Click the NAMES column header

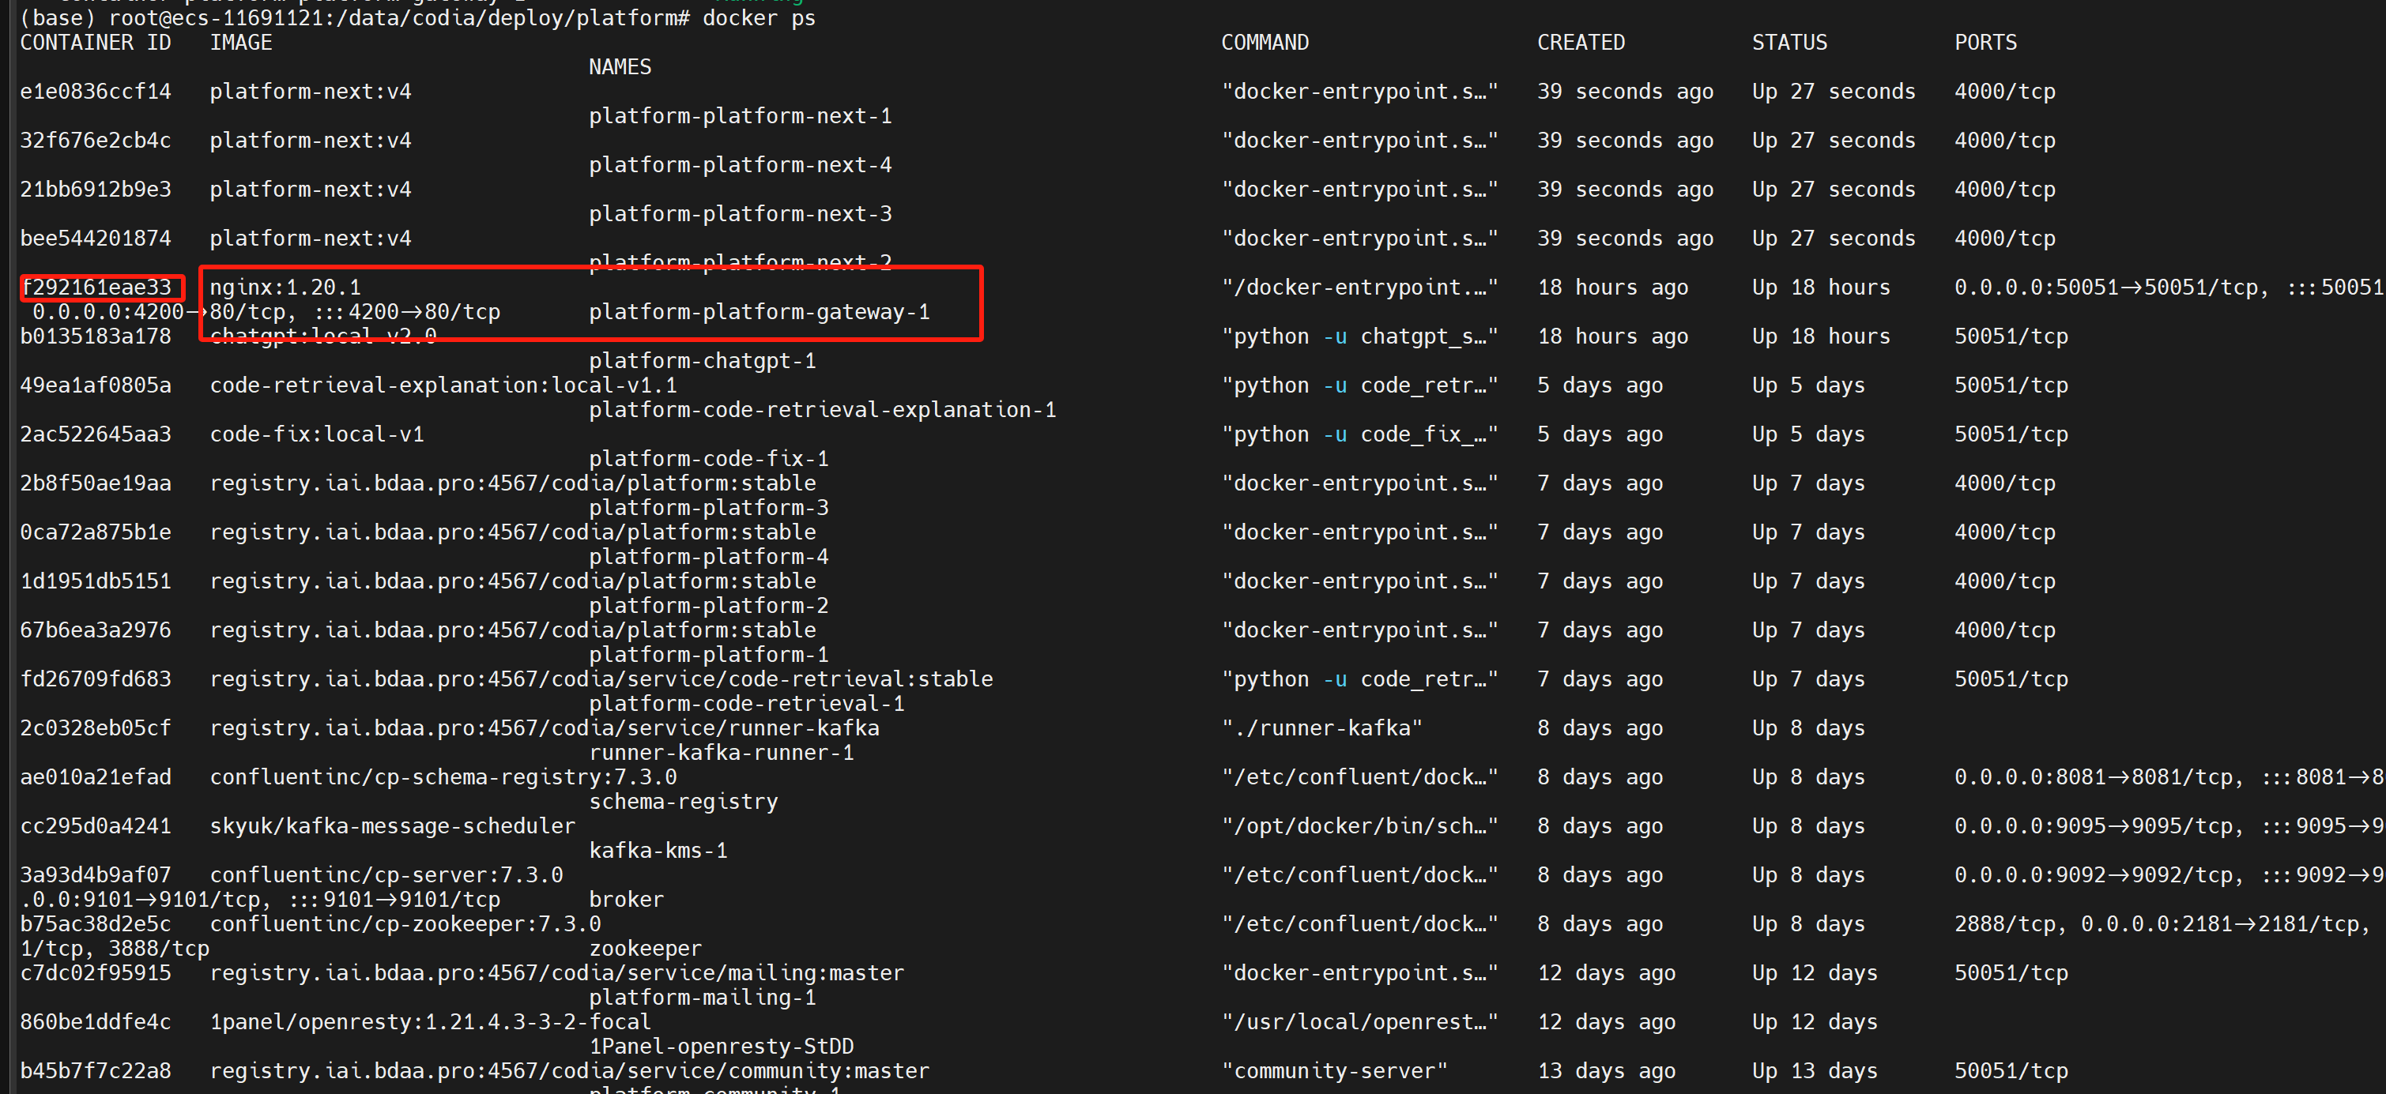[620, 66]
